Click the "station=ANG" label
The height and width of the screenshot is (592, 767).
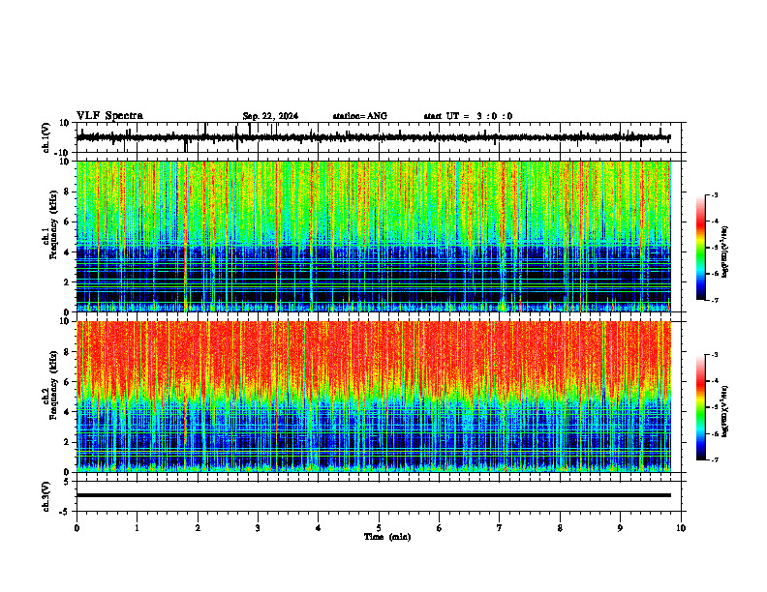[x=360, y=116]
